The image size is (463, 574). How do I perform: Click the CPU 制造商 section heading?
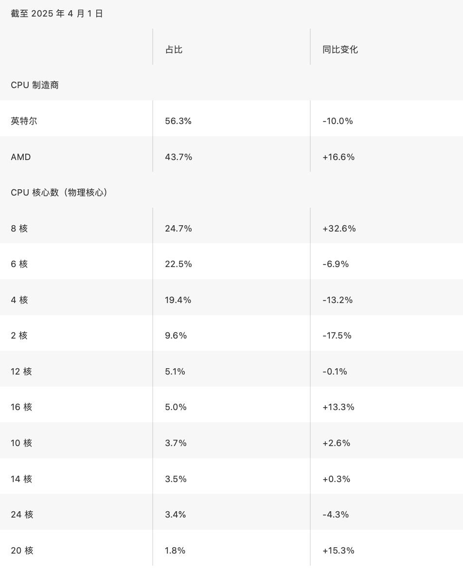(x=35, y=85)
